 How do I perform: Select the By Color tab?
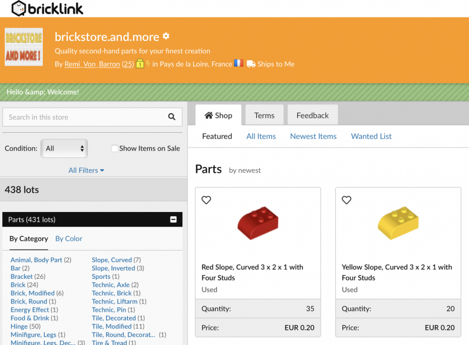coord(69,238)
